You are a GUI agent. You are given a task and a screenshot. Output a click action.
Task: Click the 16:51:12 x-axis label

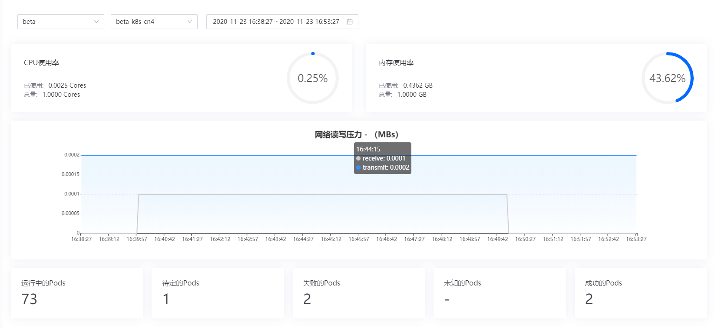[553, 239]
